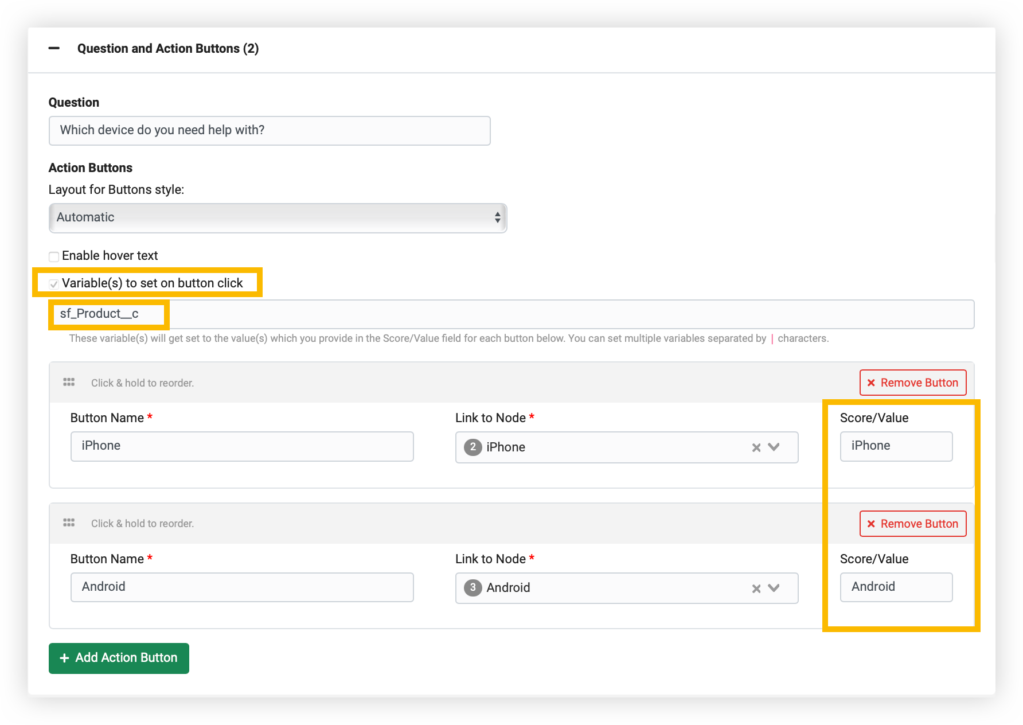Click the Android Button Name field
This screenshot has width=1023, height=725.
[x=242, y=587]
